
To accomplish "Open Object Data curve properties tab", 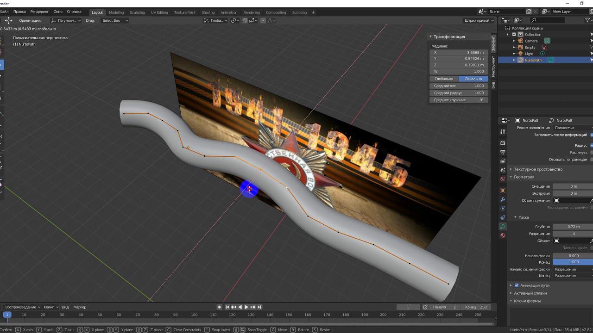I will pyautogui.click(x=503, y=226).
